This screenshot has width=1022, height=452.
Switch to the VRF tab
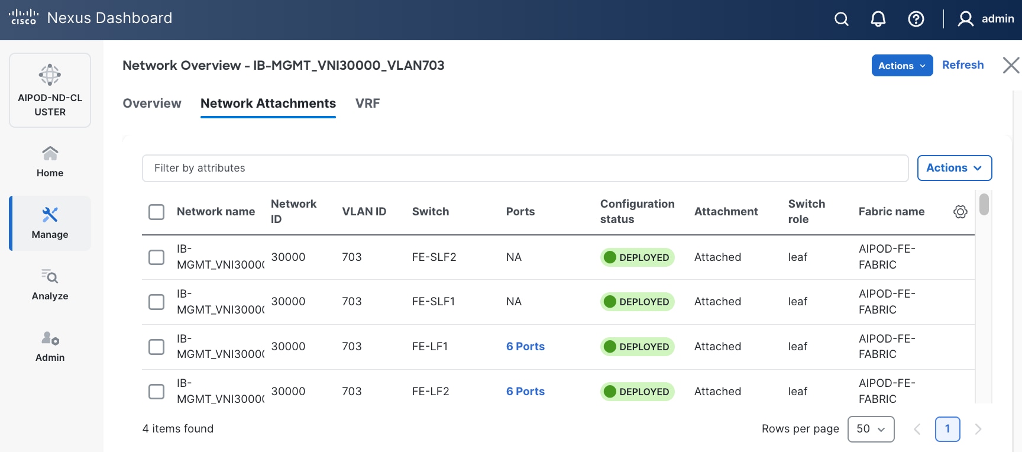point(367,104)
